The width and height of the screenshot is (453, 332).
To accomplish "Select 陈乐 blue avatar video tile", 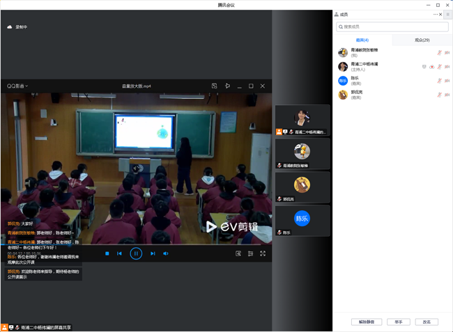I will [x=302, y=221].
